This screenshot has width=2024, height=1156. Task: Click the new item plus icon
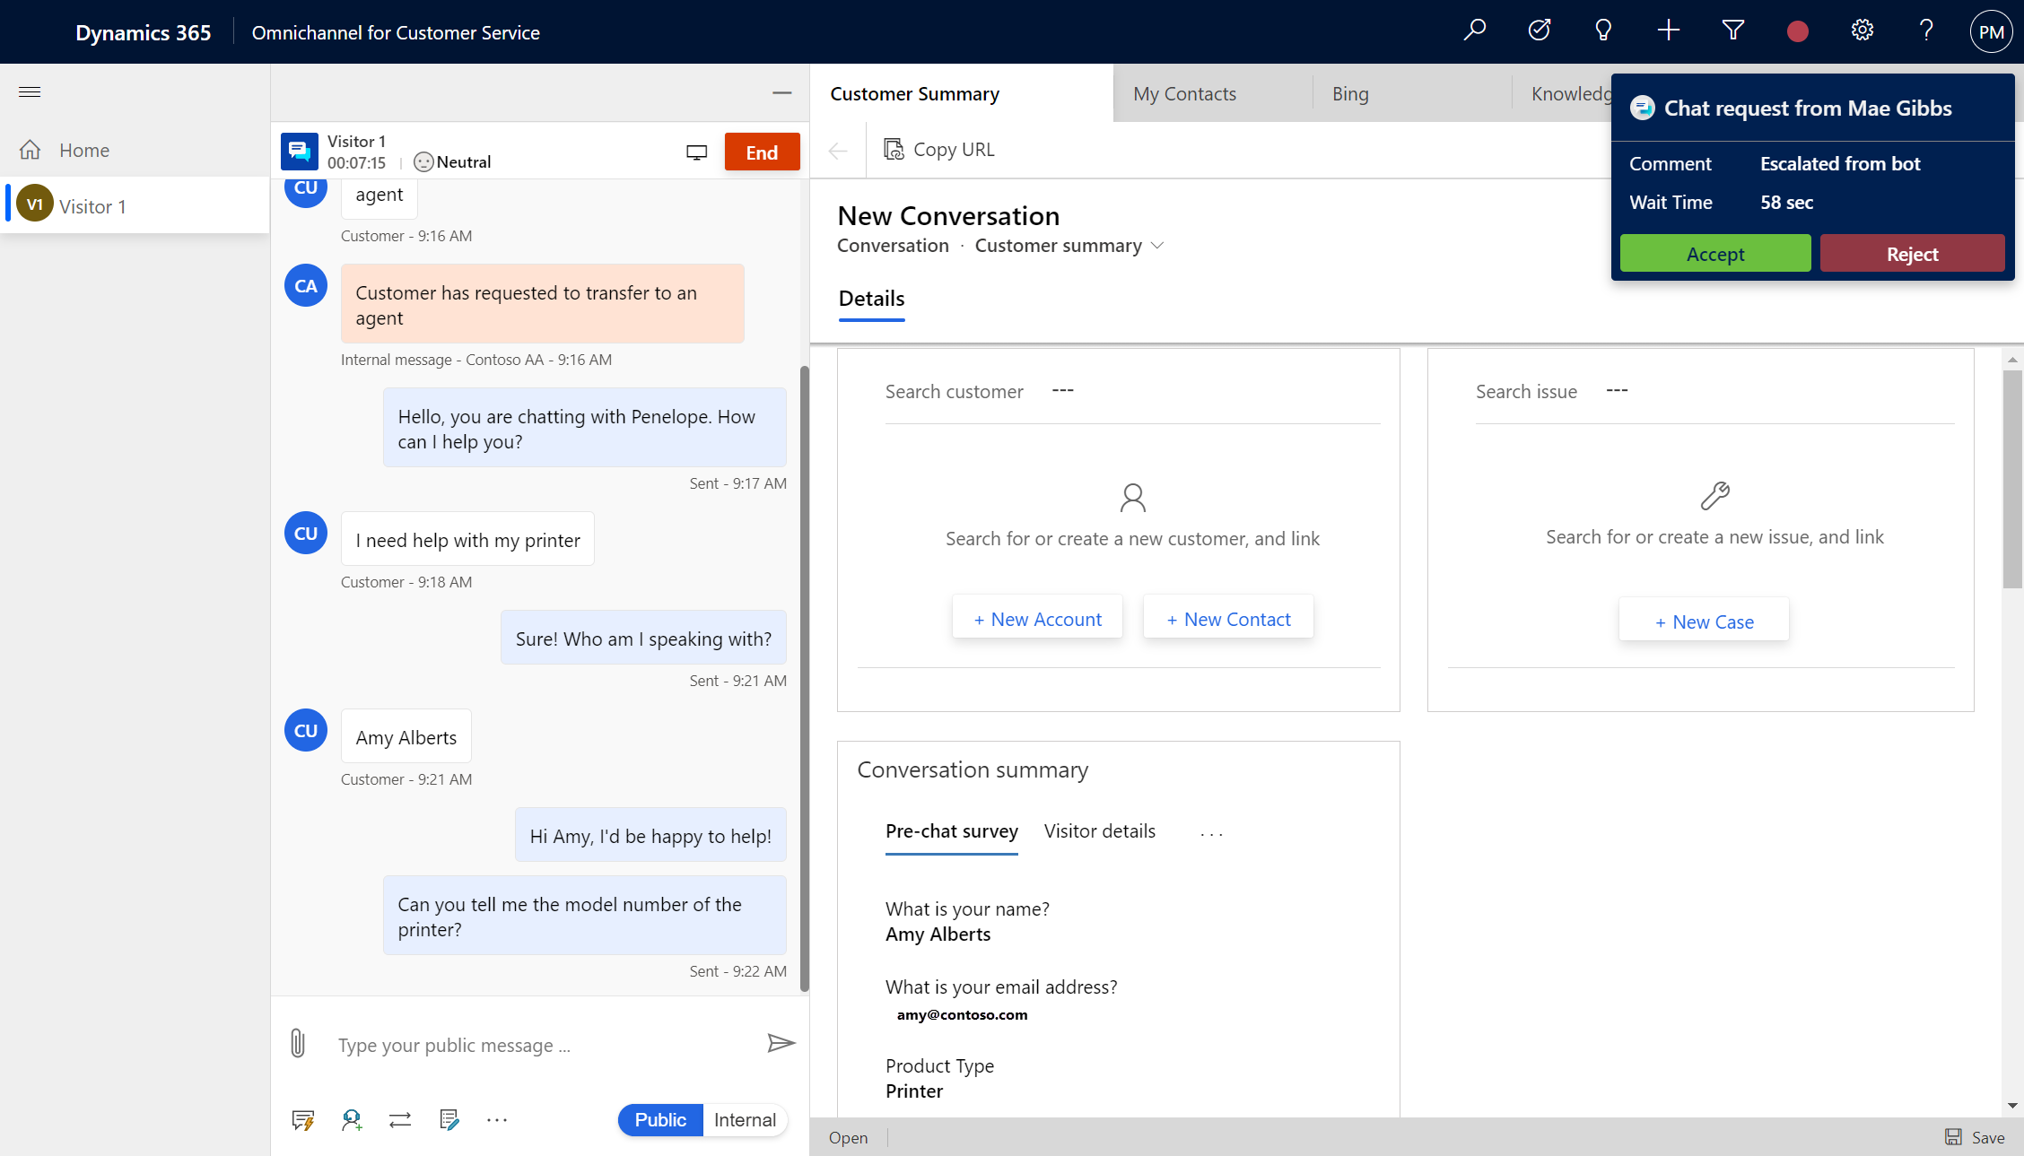click(1668, 30)
